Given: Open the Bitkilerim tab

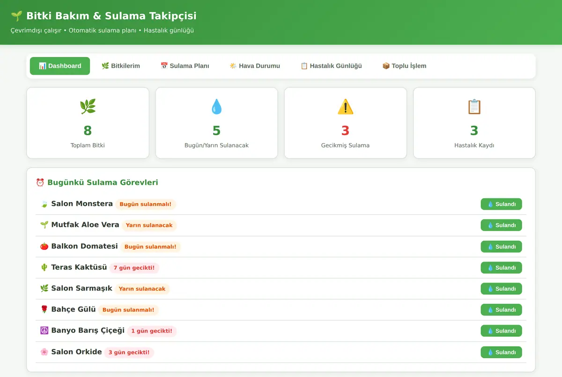Looking at the screenshot, I should tap(121, 66).
